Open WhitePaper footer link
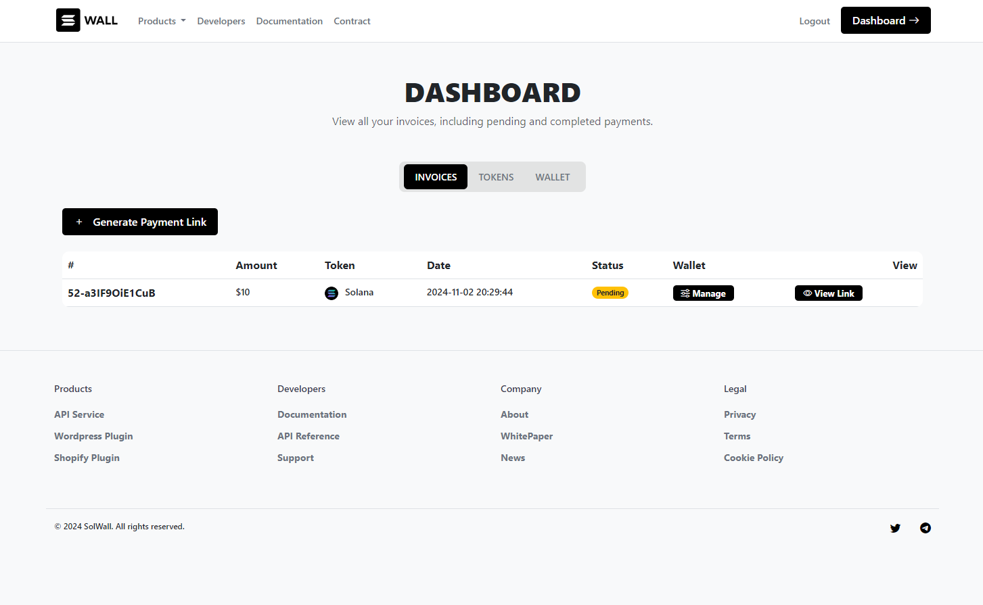This screenshot has height=605, width=983. click(x=526, y=436)
